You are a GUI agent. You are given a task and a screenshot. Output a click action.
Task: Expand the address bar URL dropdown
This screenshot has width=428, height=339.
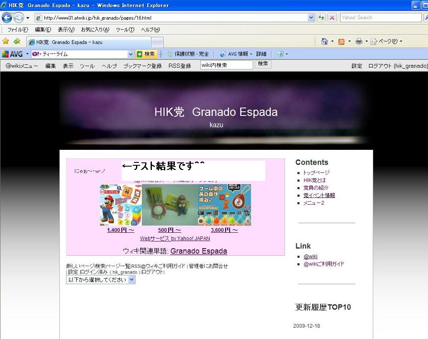pos(311,18)
